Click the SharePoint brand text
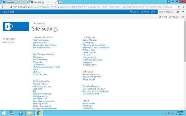Image resolution: width=186 pixels, height=116 pixels. [x=8, y=12]
